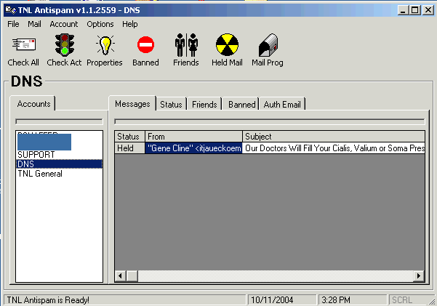The height and width of the screenshot is (306, 437).
Task: Launch Mail Prog mailbox icon
Action: click(x=268, y=45)
